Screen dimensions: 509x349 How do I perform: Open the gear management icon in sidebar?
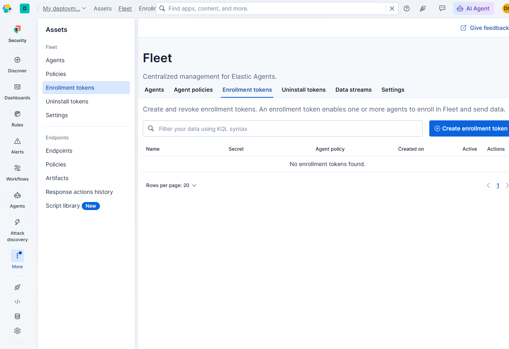tap(17, 331)
